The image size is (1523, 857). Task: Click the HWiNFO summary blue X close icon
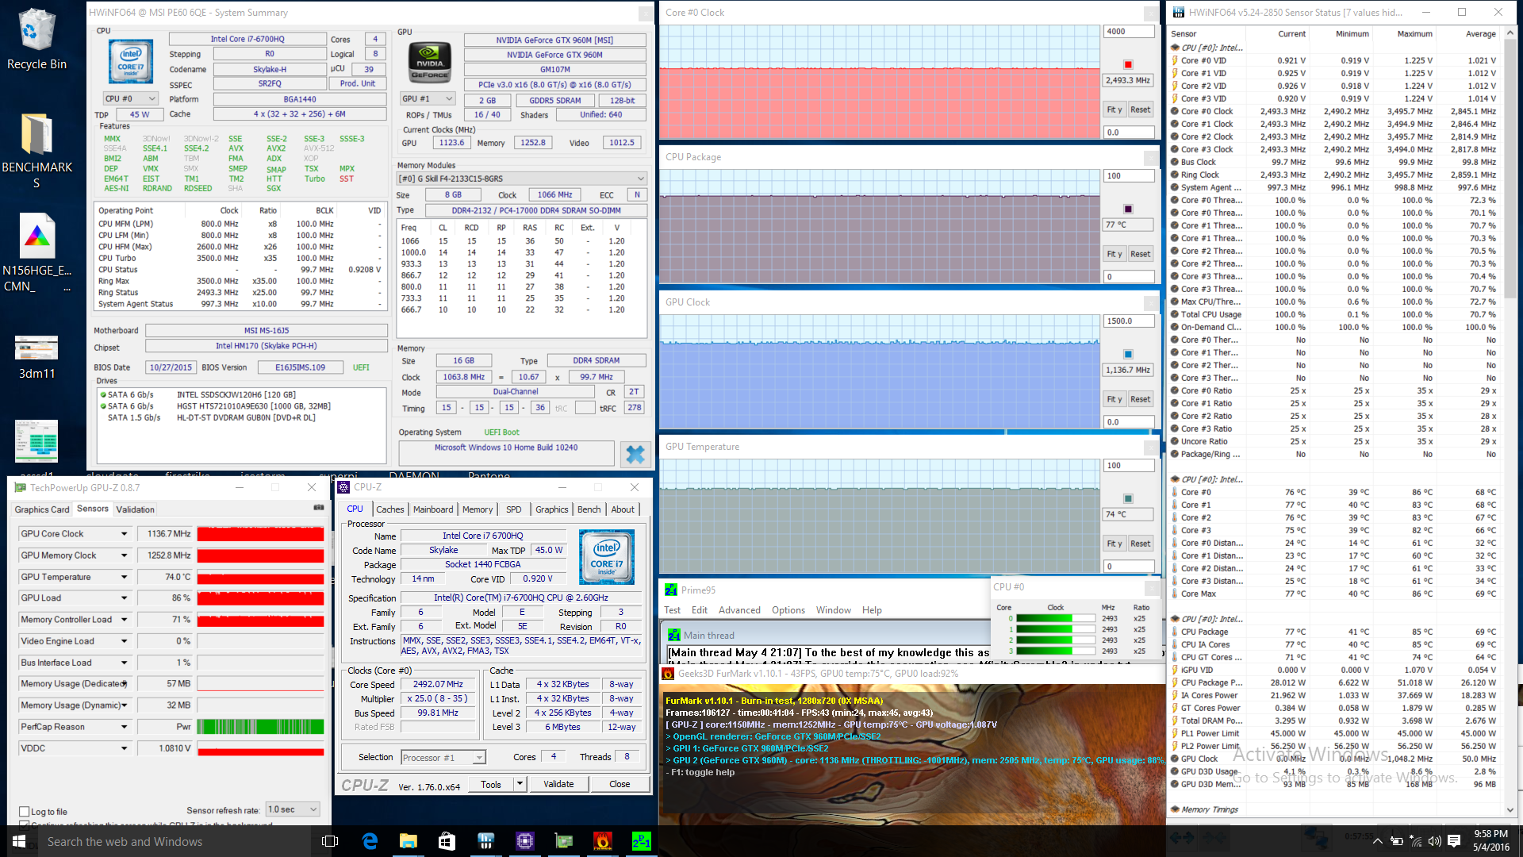coord(635,454)
